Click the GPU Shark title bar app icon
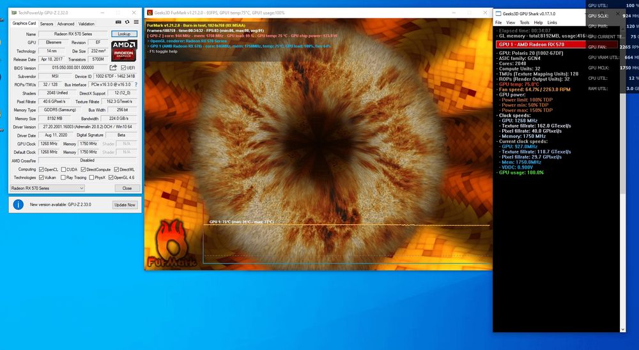 498,13
